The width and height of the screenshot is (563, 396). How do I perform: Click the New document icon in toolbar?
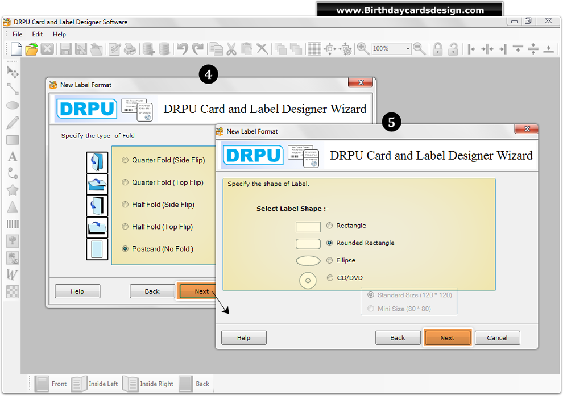tap(16, 48)
